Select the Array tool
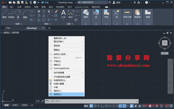174x109 pixels. click(49, 20)
